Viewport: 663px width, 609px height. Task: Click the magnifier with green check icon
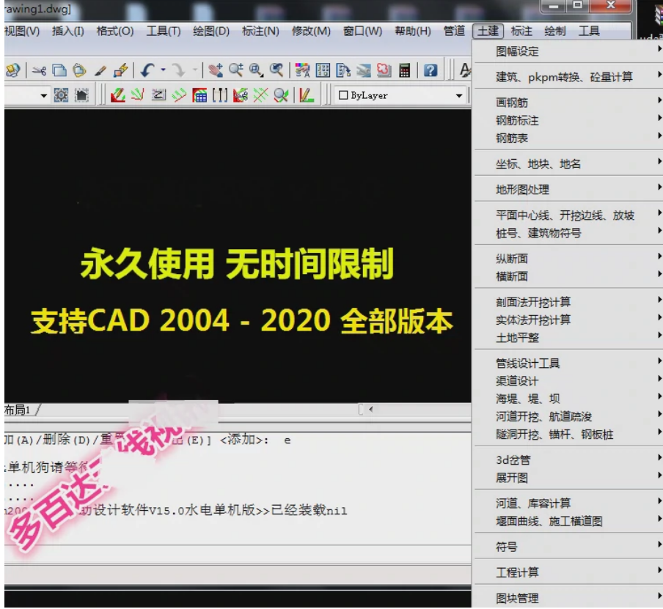coord(281,95)
